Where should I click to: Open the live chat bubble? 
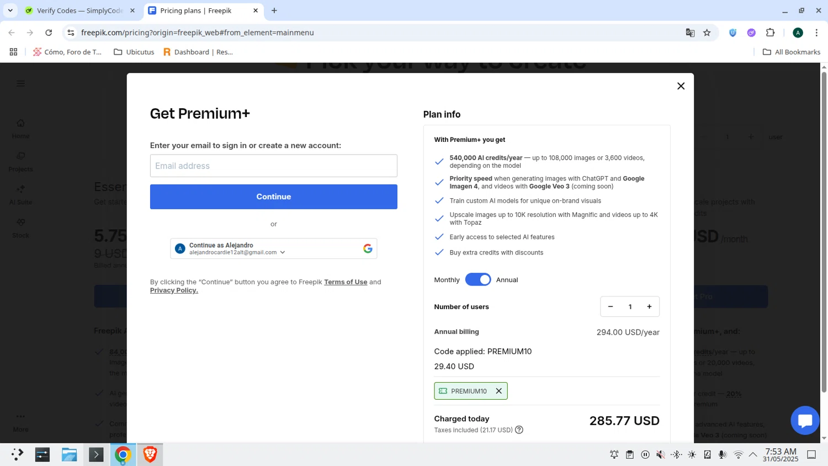[804, 421]
